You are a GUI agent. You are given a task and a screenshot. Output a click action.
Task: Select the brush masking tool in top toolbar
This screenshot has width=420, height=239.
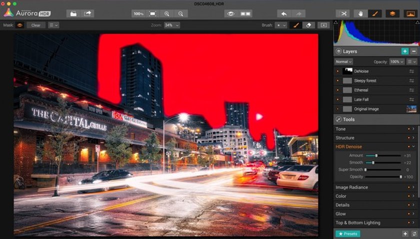tap(374, 13)
